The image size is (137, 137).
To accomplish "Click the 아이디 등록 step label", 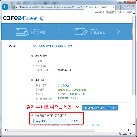I will [x=38, y=33].
